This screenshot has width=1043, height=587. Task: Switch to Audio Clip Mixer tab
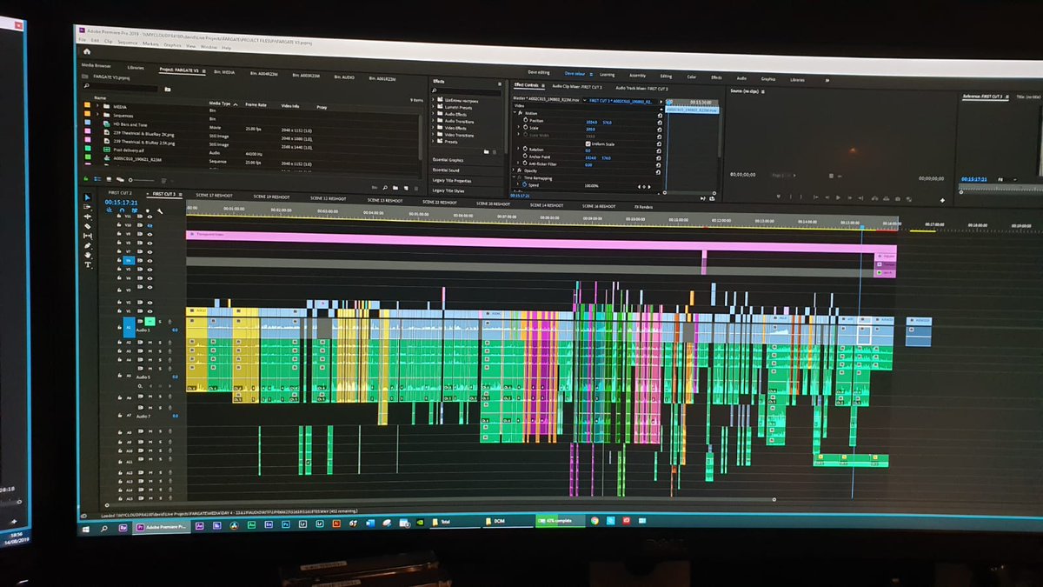pyautogui.click(x=577, y=87)
